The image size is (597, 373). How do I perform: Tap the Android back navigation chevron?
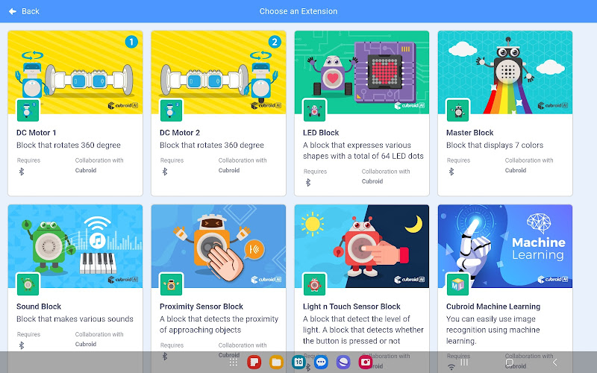tap(554, 363)
